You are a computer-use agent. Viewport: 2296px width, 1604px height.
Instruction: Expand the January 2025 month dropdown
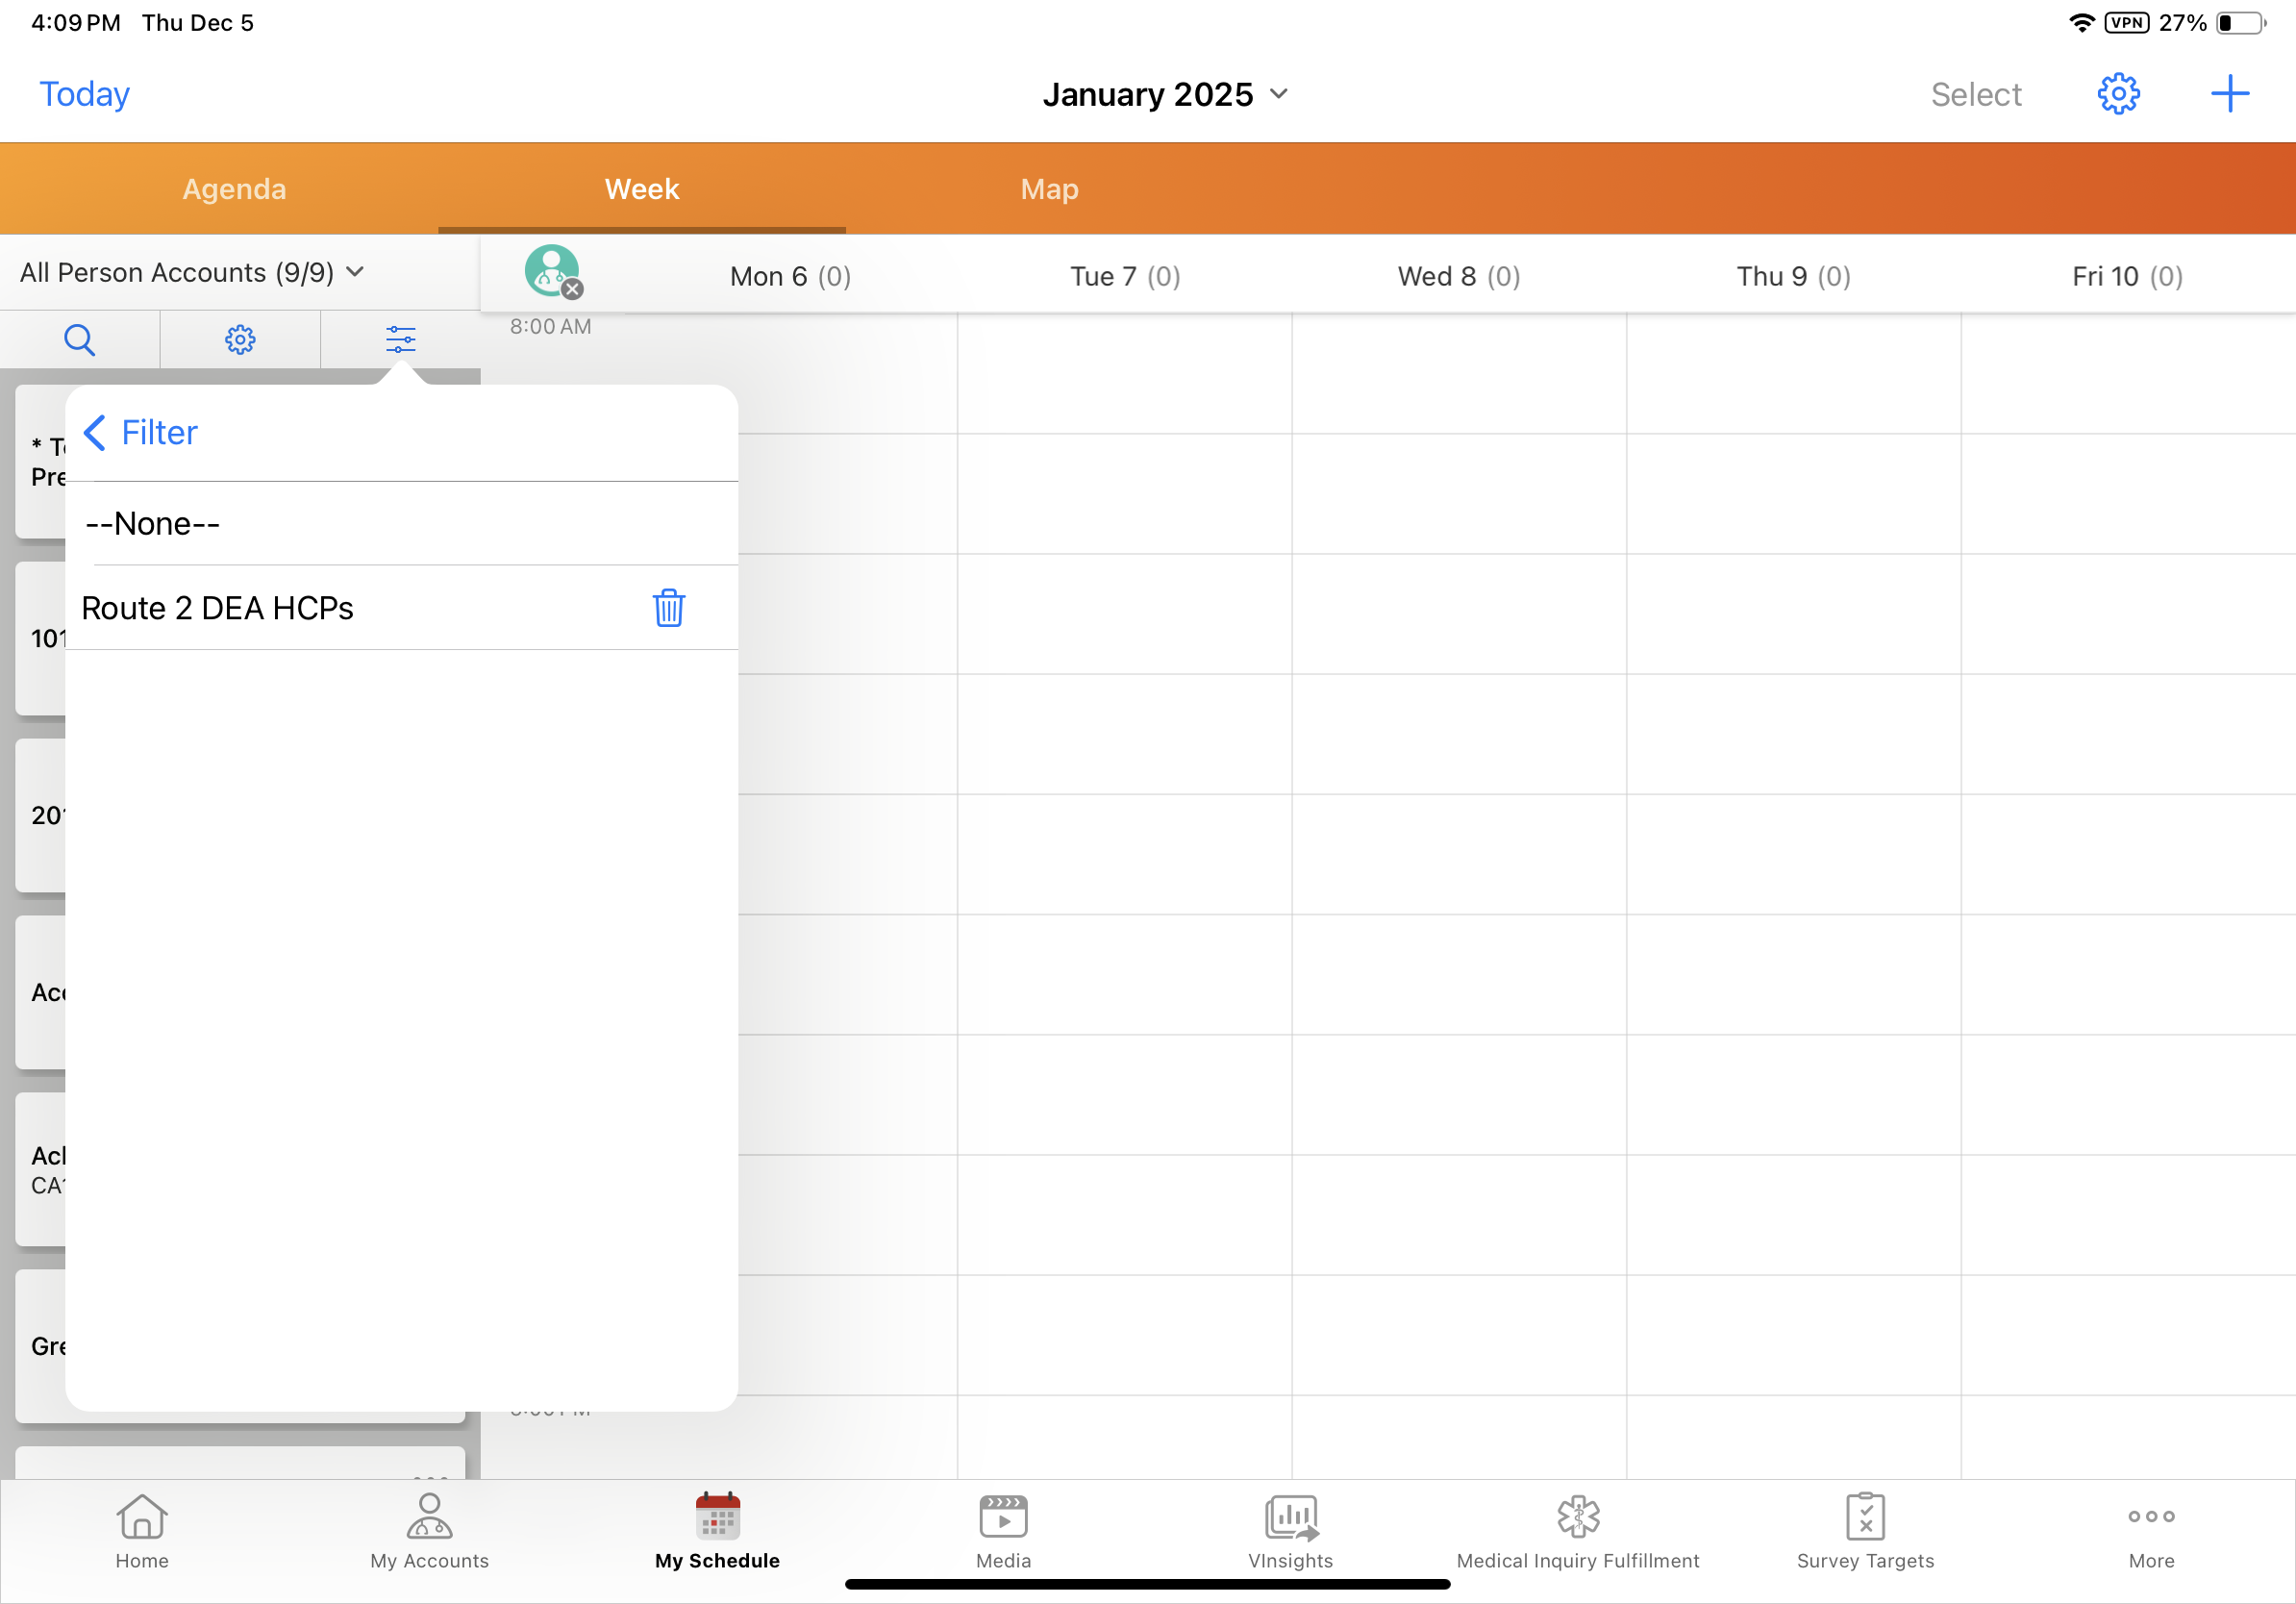[1164, 94]
